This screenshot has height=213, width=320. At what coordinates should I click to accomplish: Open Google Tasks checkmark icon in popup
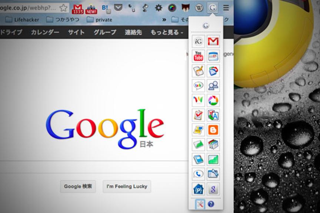199,115
